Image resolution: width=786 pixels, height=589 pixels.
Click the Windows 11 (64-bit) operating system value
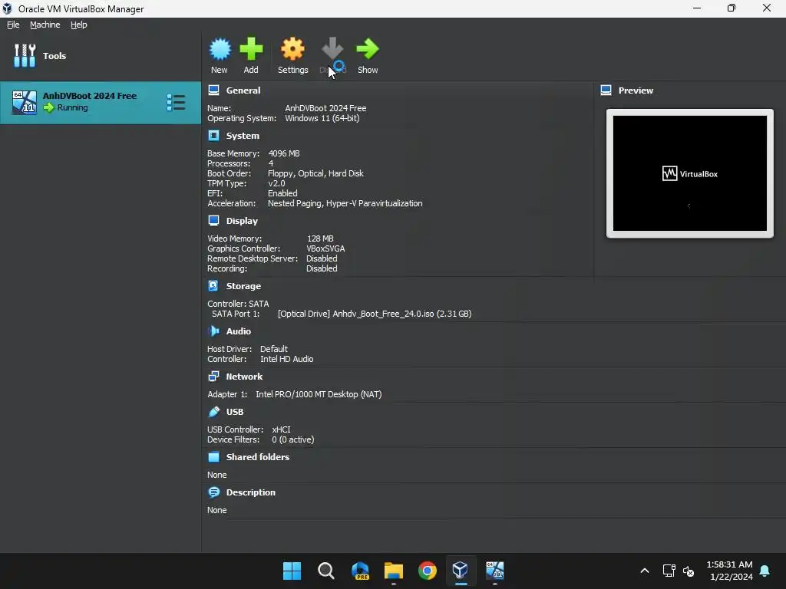coord(322,118)
